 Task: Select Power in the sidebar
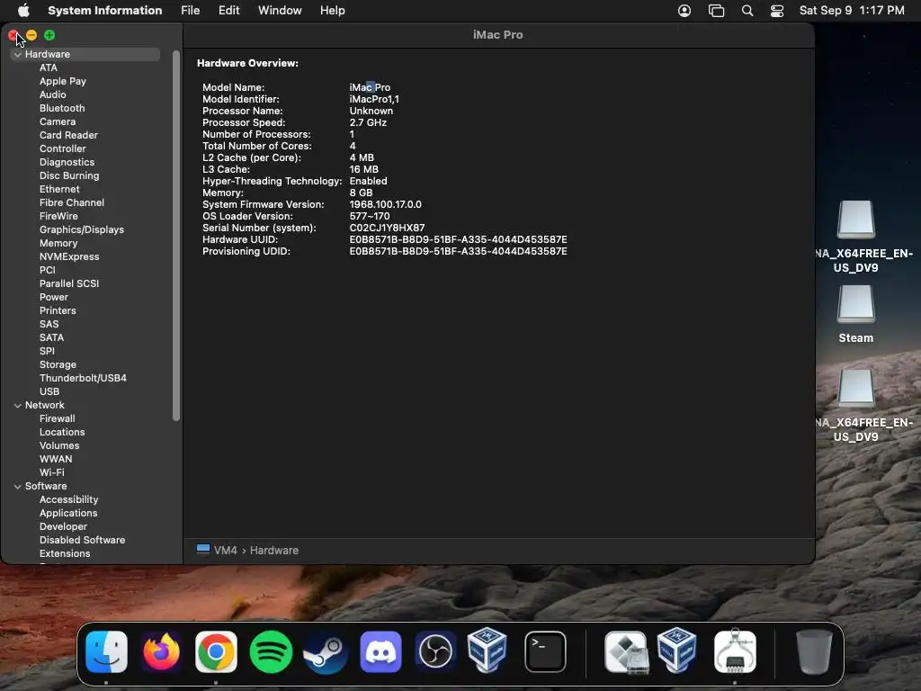(x=54, y=297)
